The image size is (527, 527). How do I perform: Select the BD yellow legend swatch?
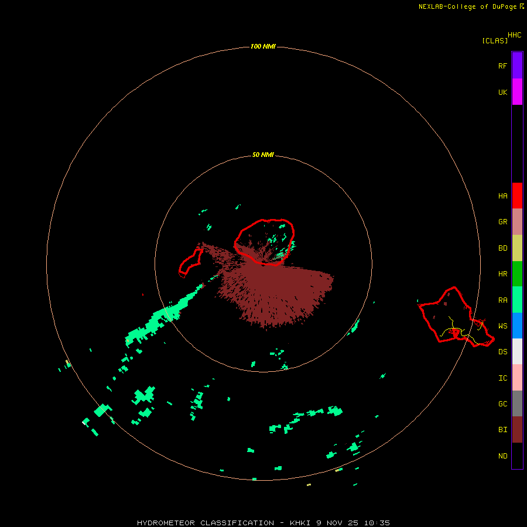point(517,248)
